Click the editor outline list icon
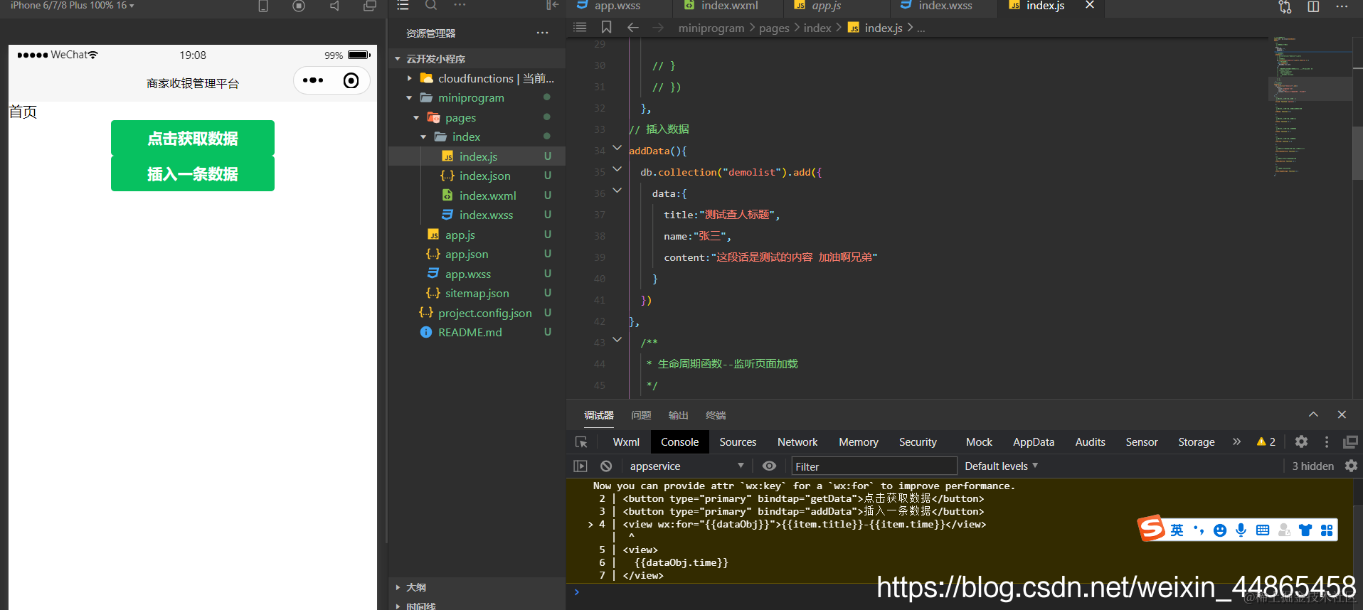This screenshot has height=610, width=1363. (580, 27)
